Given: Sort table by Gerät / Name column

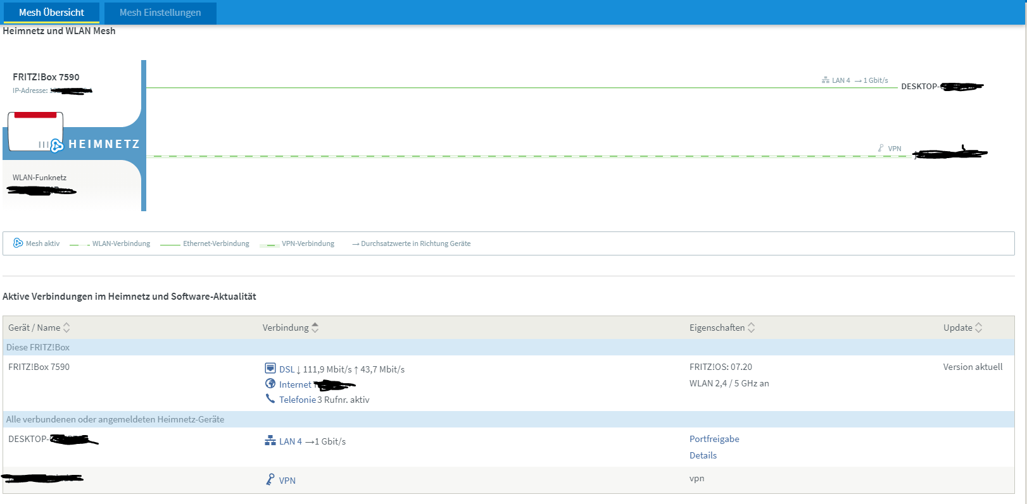Looking at the screenshot, I should click(x=39, y=328).
